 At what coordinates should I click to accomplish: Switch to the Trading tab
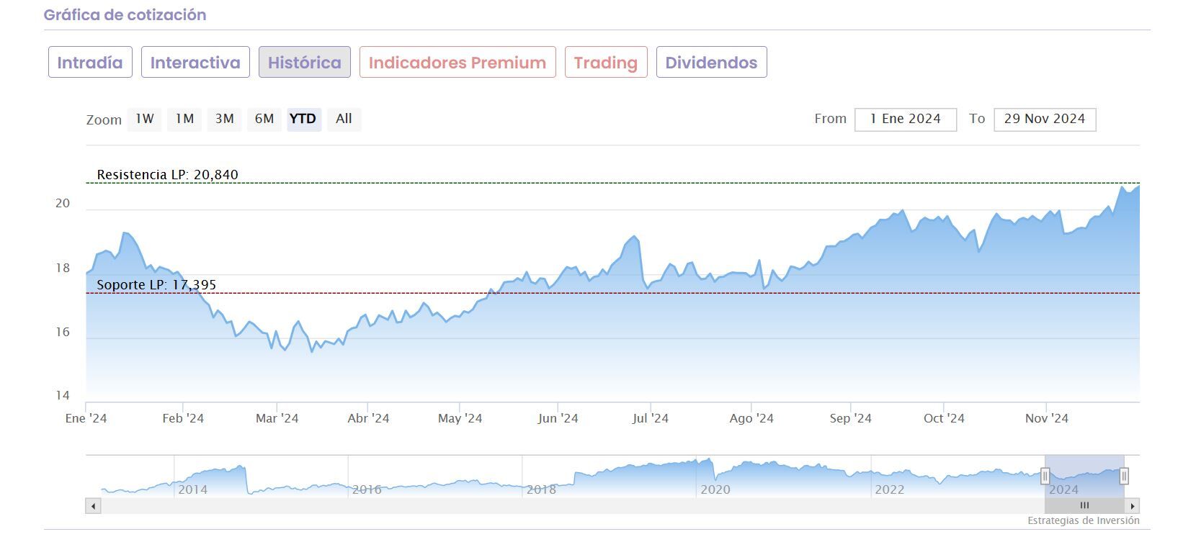[606, 63]
